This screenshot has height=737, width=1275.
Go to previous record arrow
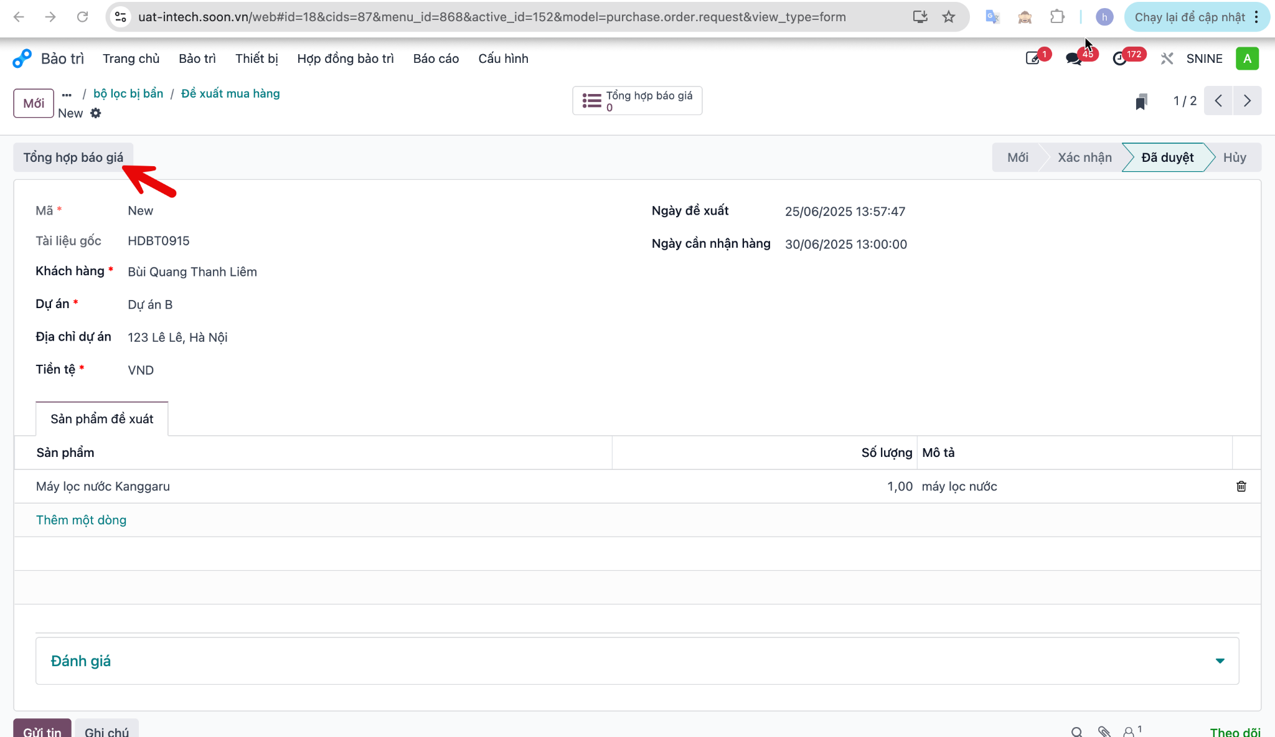pos(1218,101)
